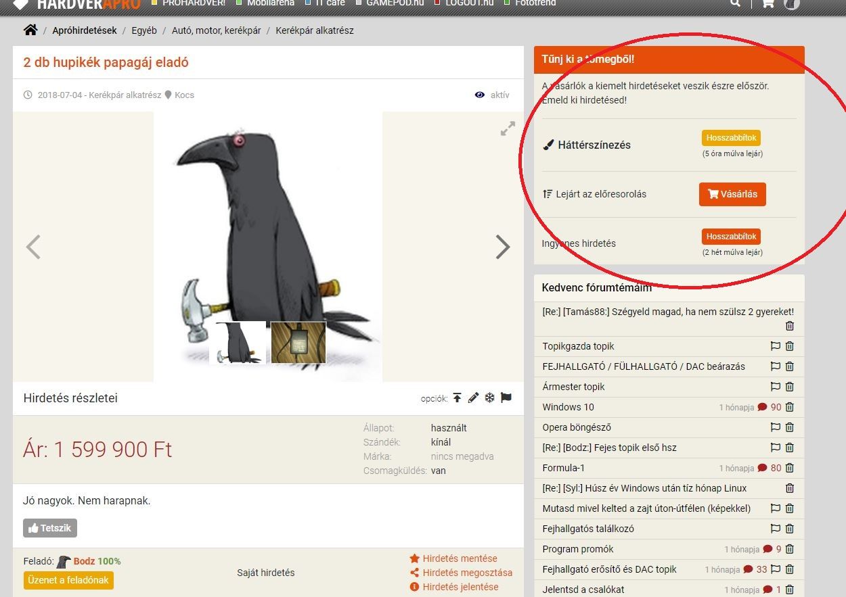
Task: Click the eye icon next to aktív
Action: [x=480, y=95]
